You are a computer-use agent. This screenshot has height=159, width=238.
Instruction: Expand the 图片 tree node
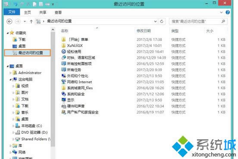13,93
